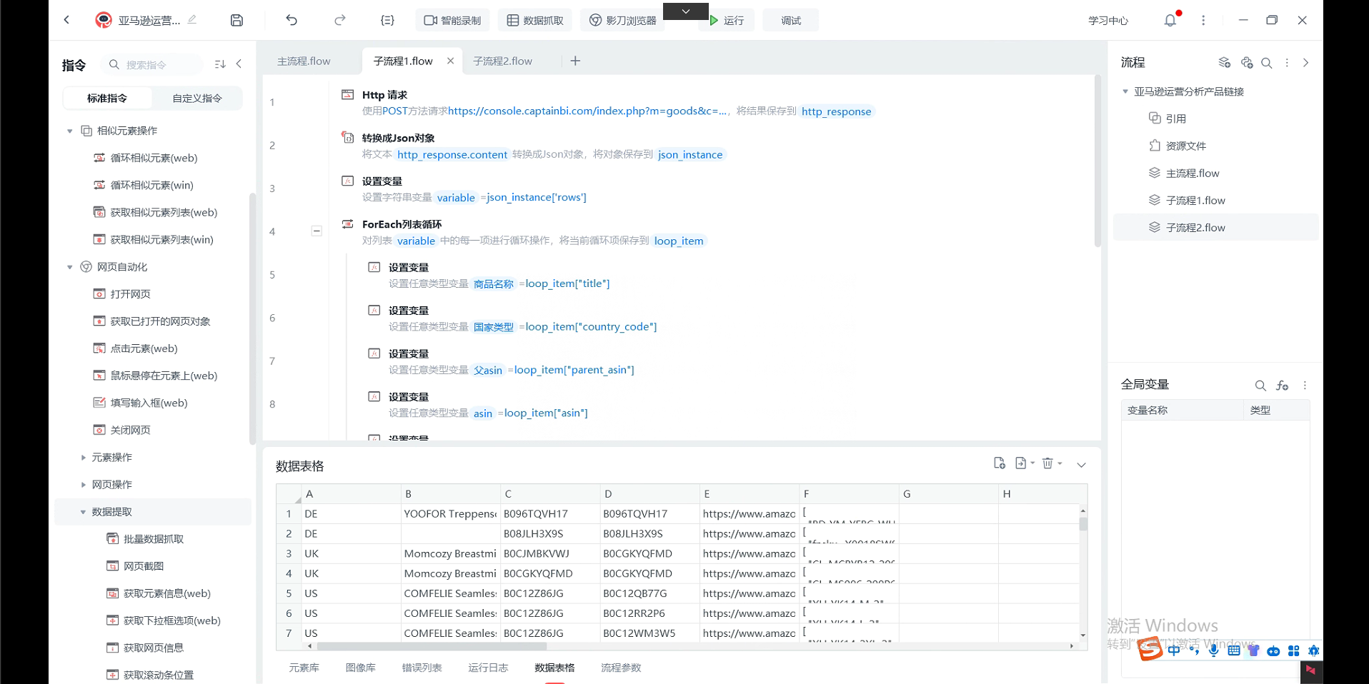Select the 标准指令 toggle
Image resolution: width=1369 pixels, height=684 pixels.
click(x=107, y=99)
